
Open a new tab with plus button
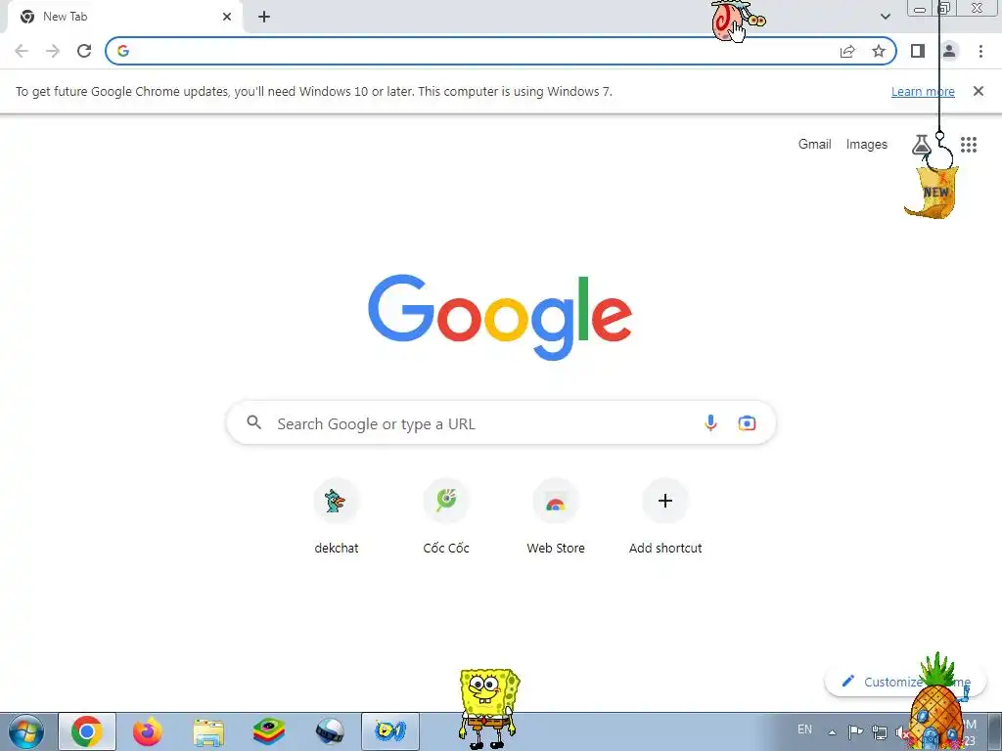264,17
